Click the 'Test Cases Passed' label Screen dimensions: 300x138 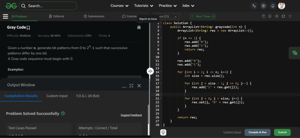[x=22, y=128]
